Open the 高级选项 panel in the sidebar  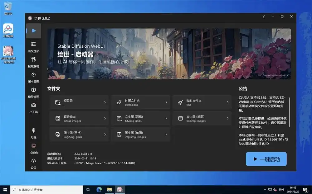pyautogui.click(x=33, y=47)
